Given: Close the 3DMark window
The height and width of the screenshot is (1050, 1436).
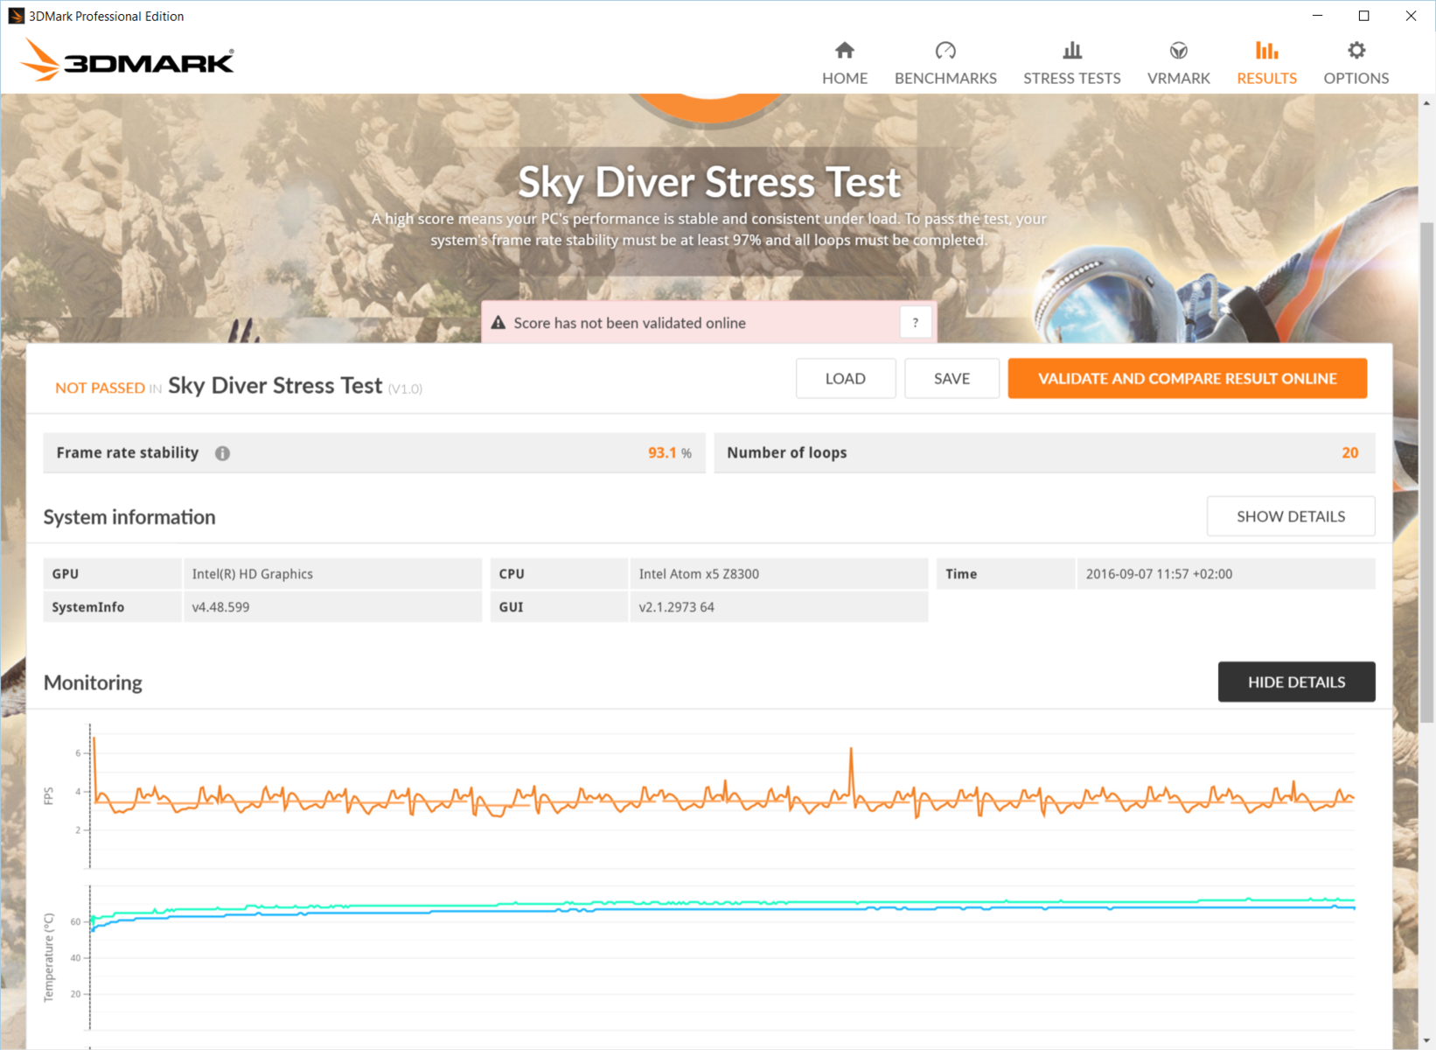Looking at the screenshot, I should [x=1411, y=16].
